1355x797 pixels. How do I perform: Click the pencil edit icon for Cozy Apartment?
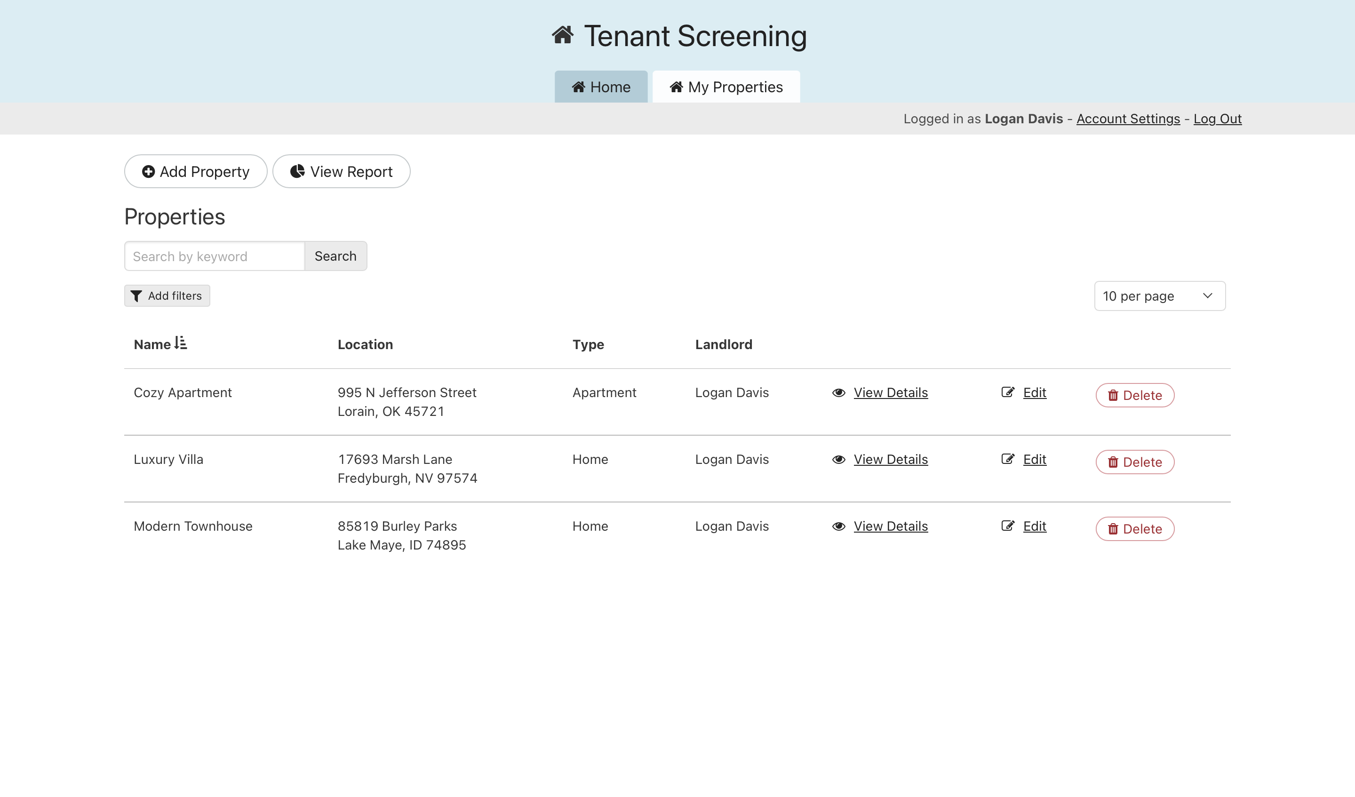[1008, 392]
